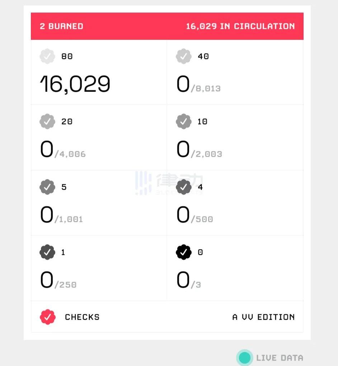The image size is (338, 366).
Task: Click the 0/250 count
Action: pyautogui.click(x=58, y=281)
